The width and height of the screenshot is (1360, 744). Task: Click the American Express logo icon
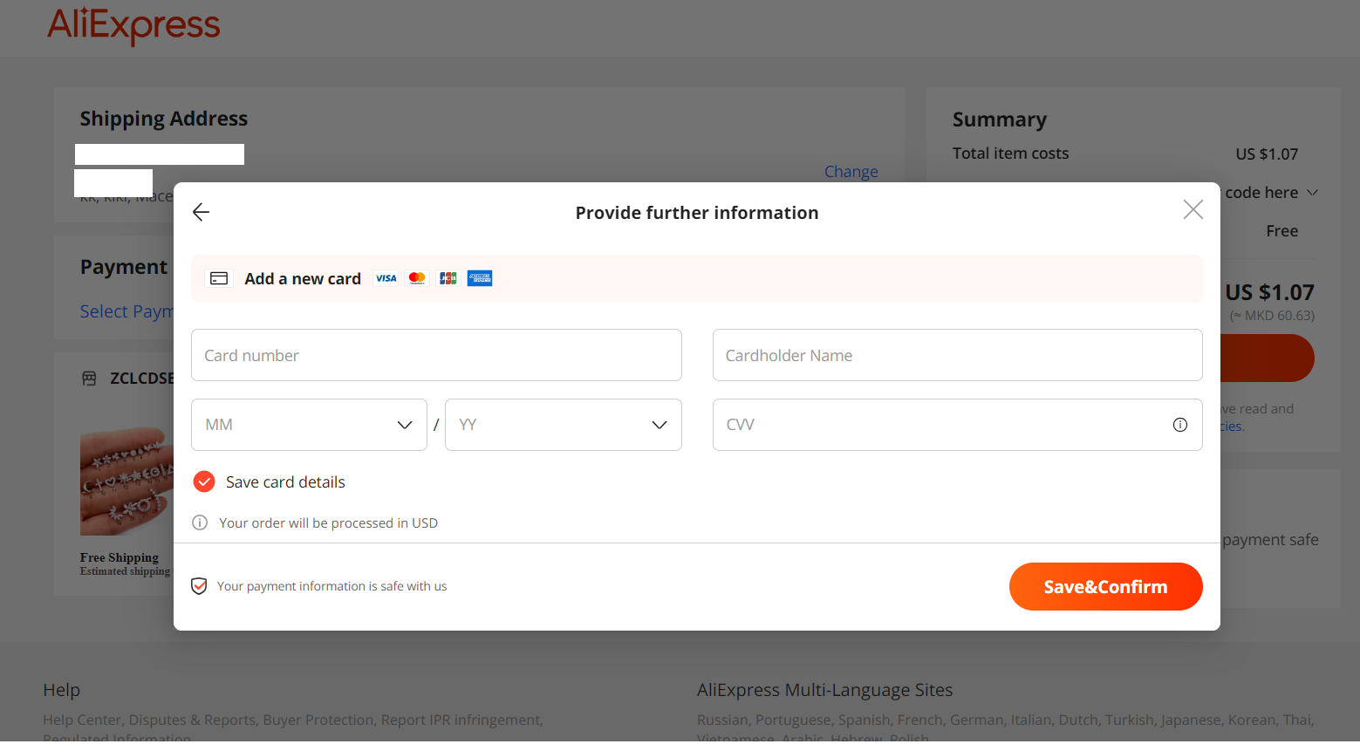click(480, 278)
